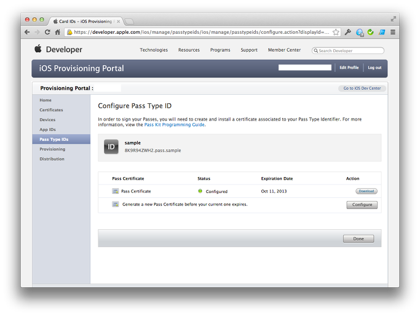Viewport: 420px width, 316px height.
Task: Open the Pass Kit Programming Guide link
Action: tap(175, 125)
